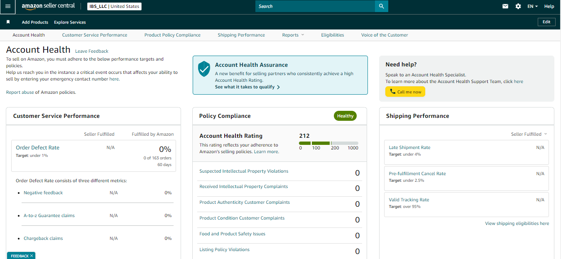Click the Account Health Rating value 212
This screenshot has height=259, width=561.
tap(304, 136)
